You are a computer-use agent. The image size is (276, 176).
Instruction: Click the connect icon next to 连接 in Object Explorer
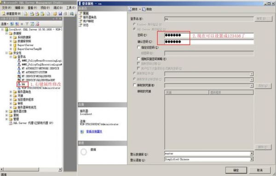coord(12,24)
